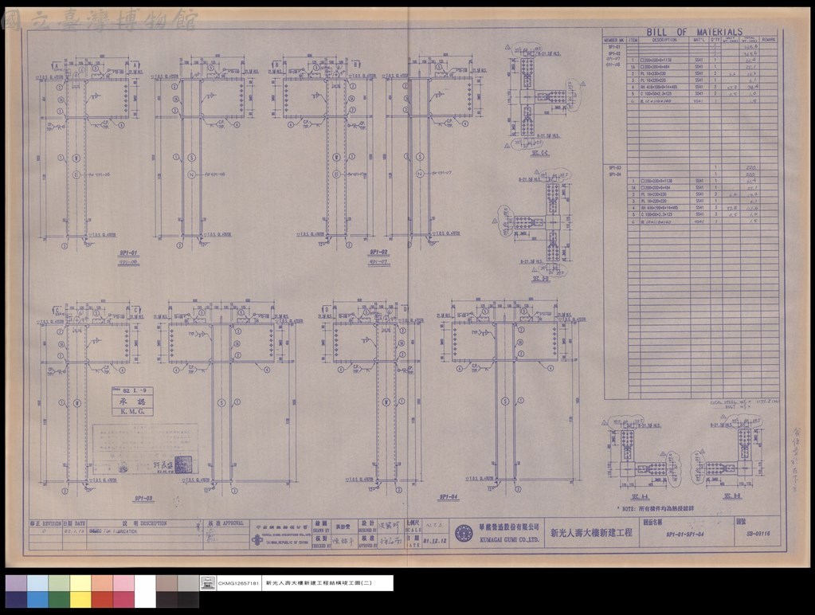Click the 新光人壽大樓新建工程 project title cell
The width and height of the screenshot is (815, 615).
point(591,533)
